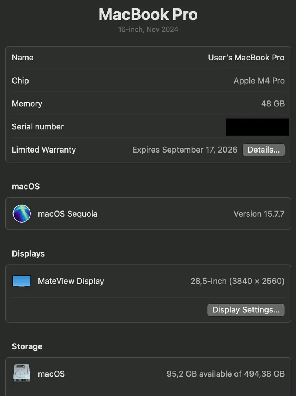Click the Storage section heading
Screen dimensions: 296x396
[27, 346]
